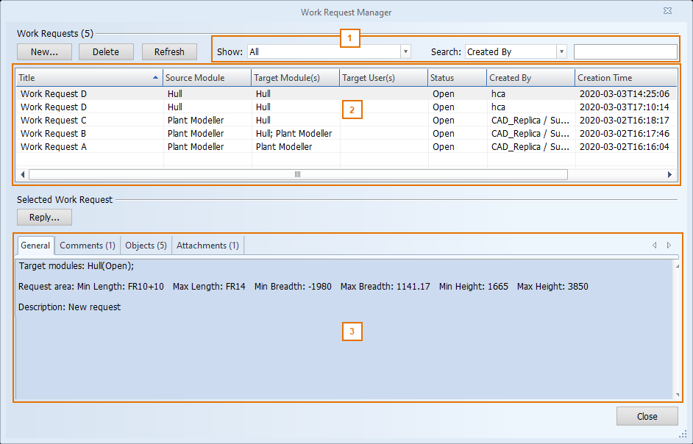Image resolution: width=693 pixels, height=444 pixels.
Task: Open the Objects (5) tab
Action: click(146, 246)
